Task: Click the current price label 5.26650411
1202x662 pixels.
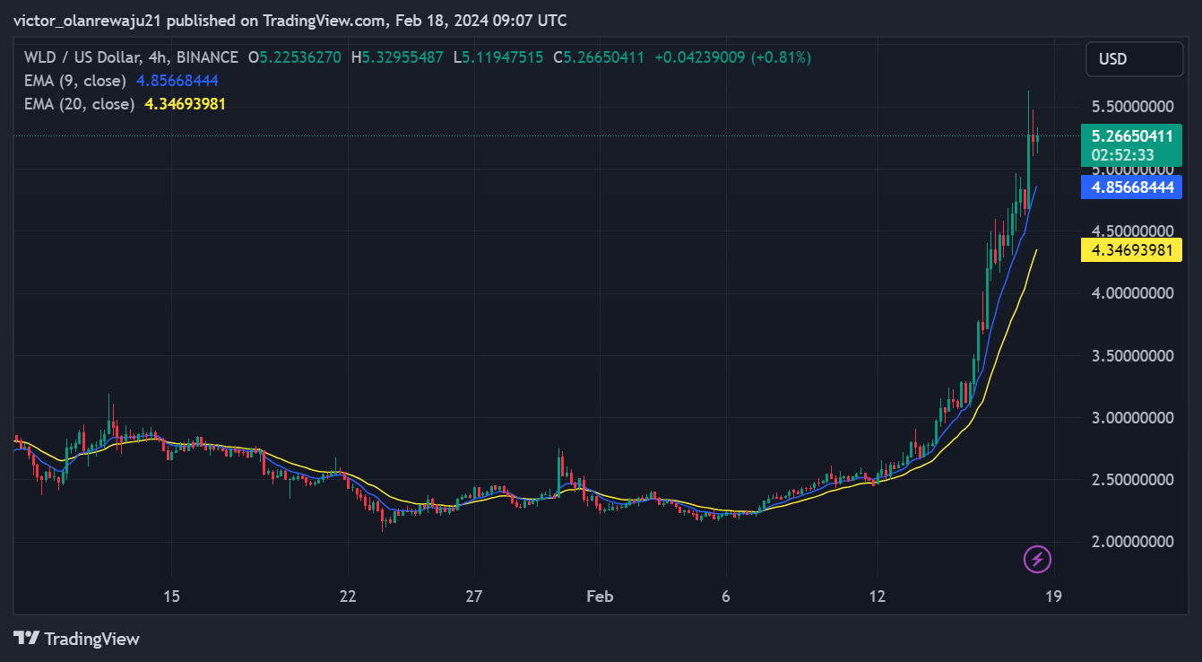Action: [1132, 136]
